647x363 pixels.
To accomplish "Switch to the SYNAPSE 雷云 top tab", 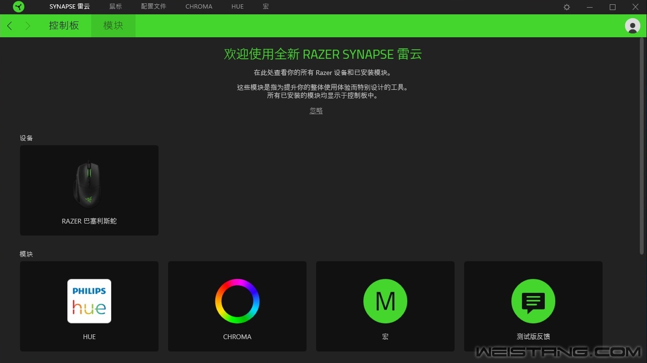I will point(70,7).
